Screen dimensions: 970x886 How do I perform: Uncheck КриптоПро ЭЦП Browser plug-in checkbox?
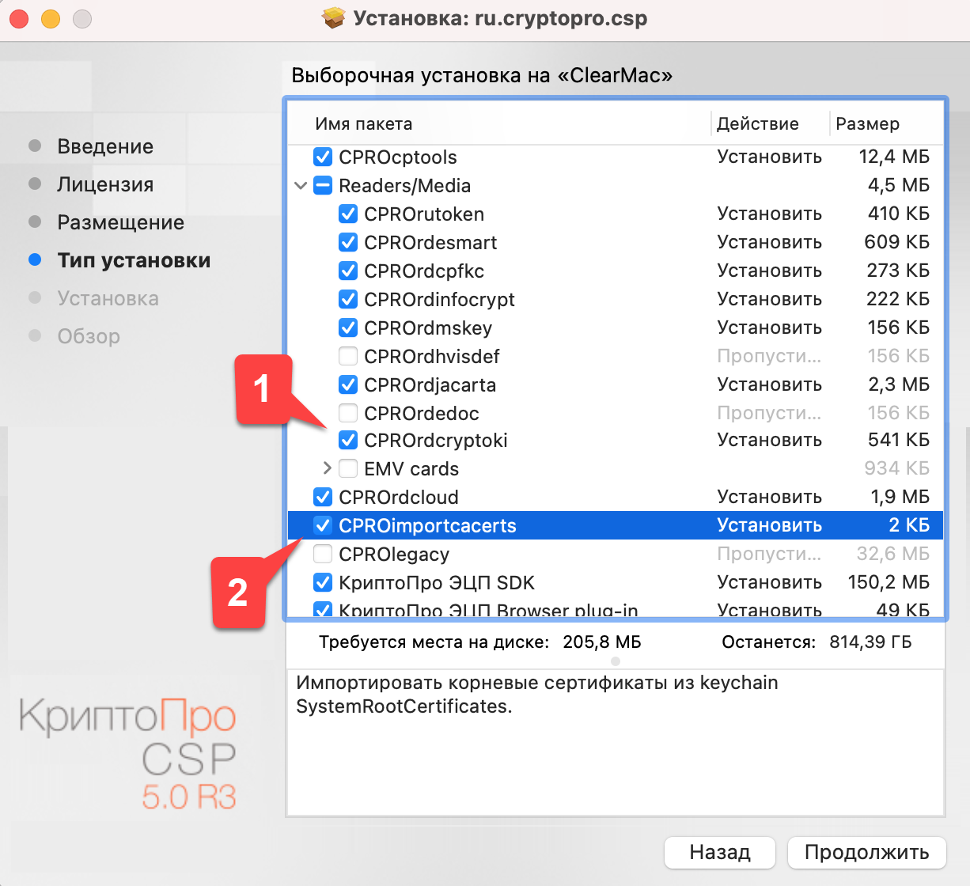coord(323,609)
